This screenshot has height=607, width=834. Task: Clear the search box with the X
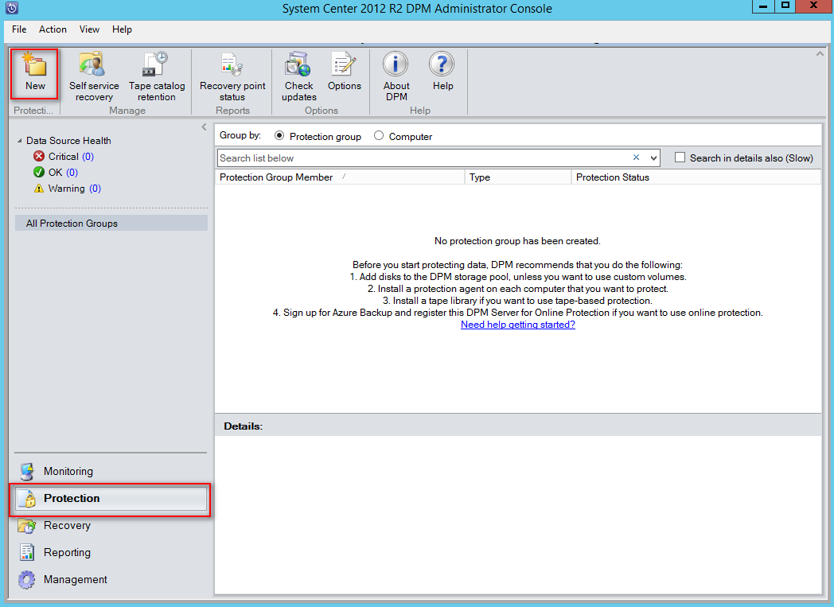click(636, 158)
